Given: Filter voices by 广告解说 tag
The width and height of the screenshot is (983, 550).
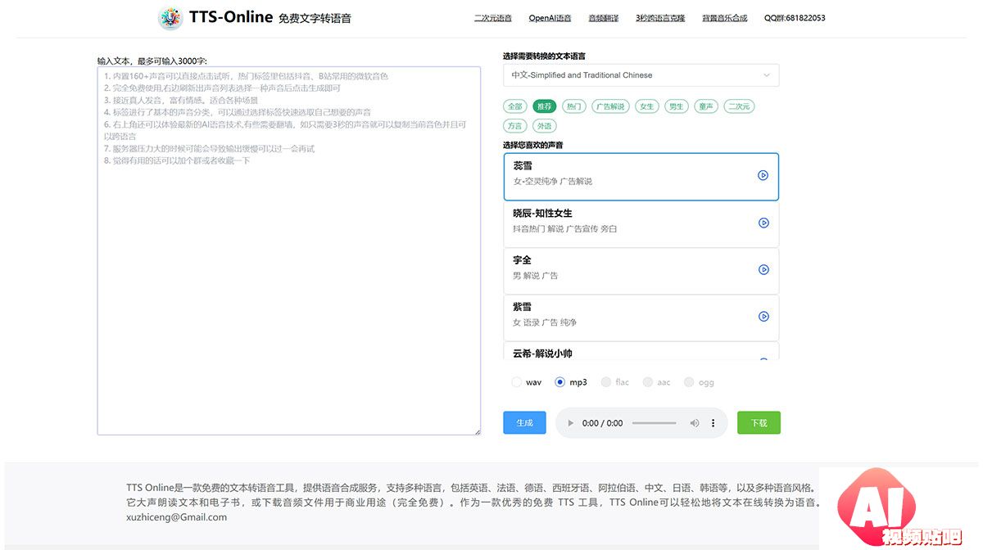Looking at the screenshot, I should 610,106.
